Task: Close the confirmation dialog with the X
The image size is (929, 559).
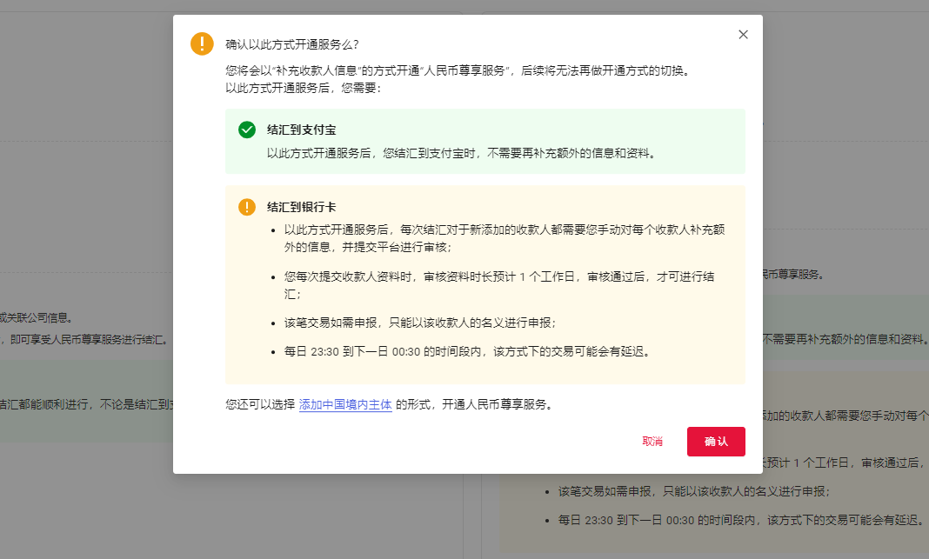Action: (x=743, y=34)
